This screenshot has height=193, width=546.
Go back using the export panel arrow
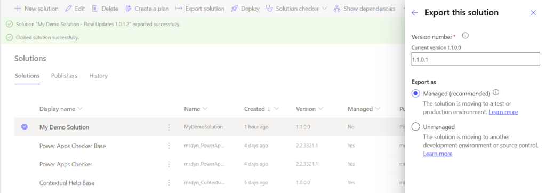coord(415,13)
